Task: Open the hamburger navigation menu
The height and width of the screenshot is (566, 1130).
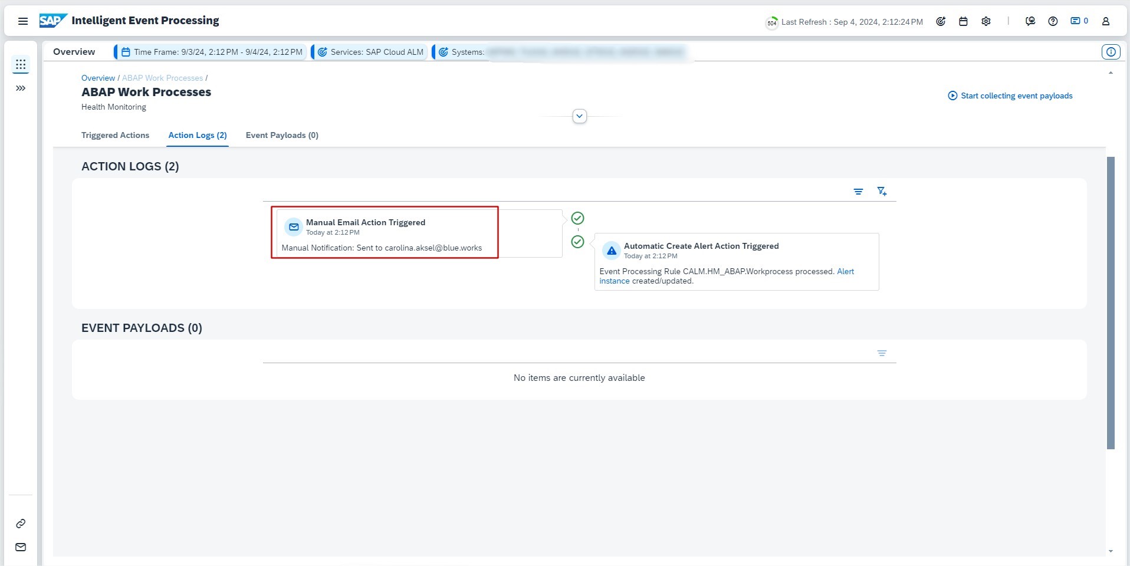Action: (x=23, y=21)
